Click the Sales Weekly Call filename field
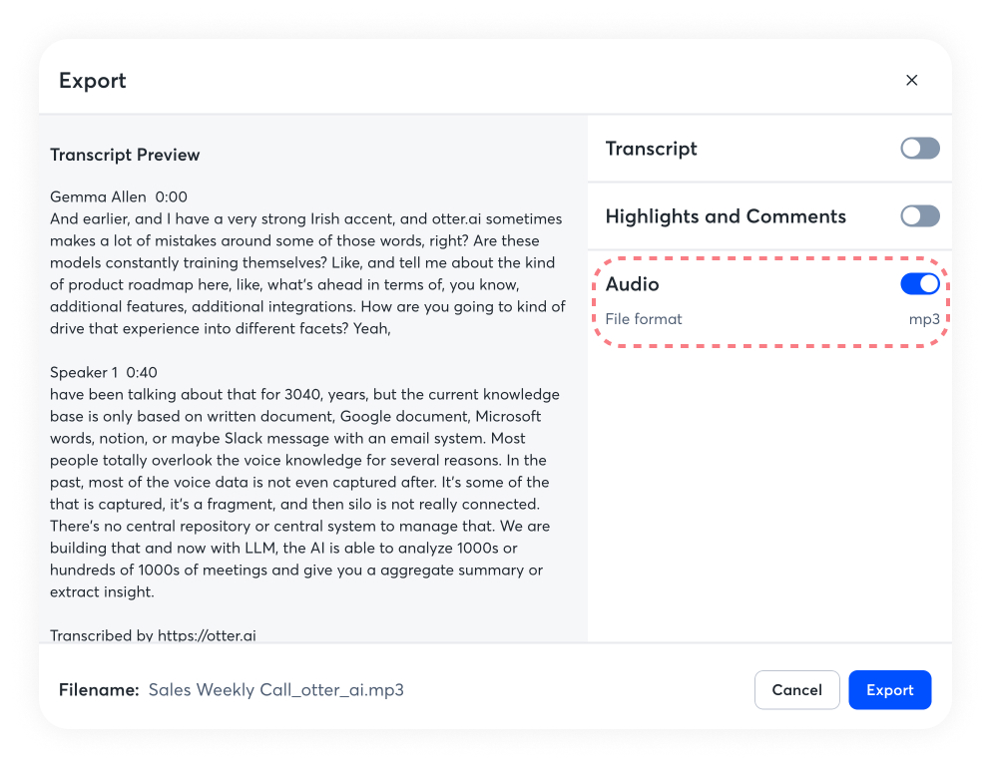 coord(276,690)
